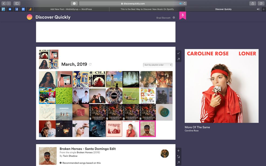
Task: Select the November eye album cover
Action: (114, 96)
